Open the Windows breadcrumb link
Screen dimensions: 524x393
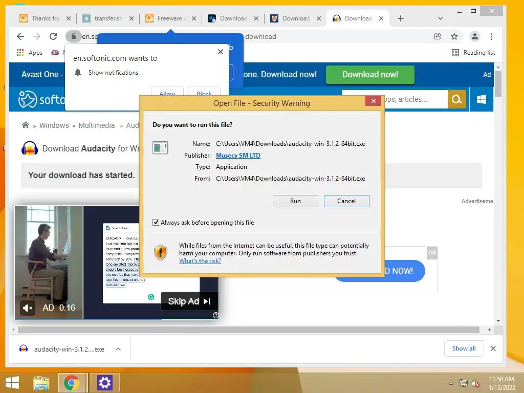54,125
